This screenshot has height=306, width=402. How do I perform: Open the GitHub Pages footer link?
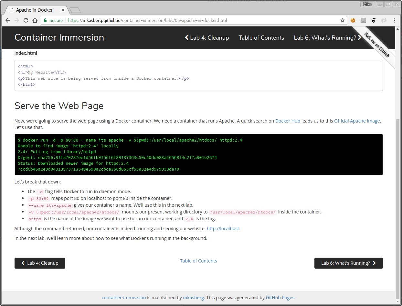point(280,298)
